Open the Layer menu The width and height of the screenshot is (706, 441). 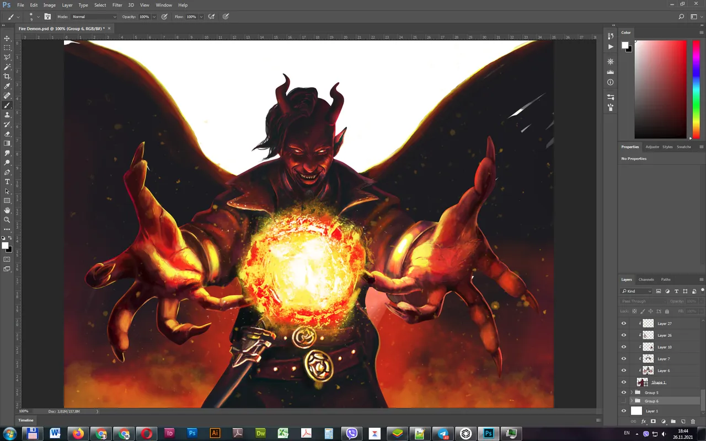point(67,5)
